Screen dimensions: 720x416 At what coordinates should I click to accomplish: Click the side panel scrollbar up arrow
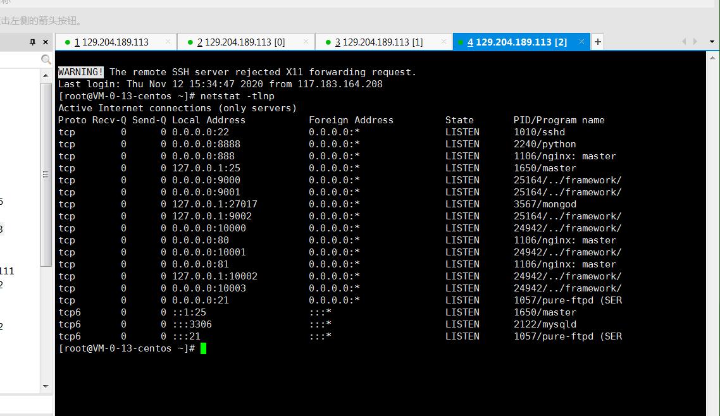[x=46, y=75]
